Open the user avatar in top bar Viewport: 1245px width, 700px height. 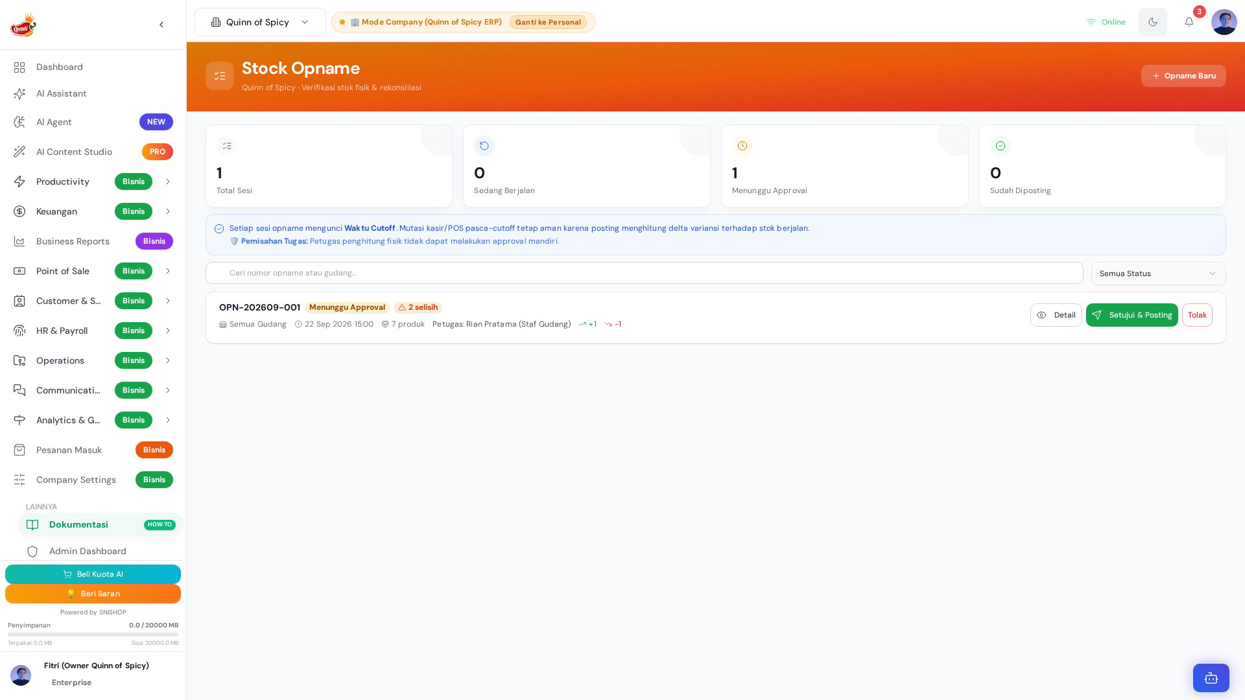1224,22
